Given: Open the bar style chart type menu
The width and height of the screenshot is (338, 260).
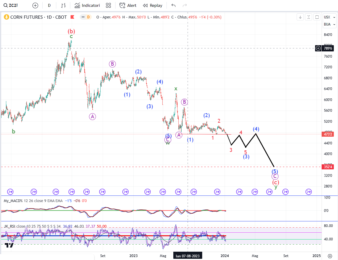Looking at the screenshot, I should click(63, 5).
